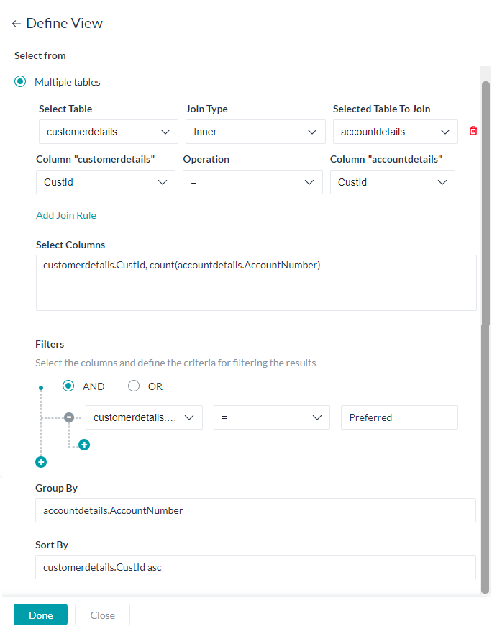Open the customerdetails CustId column dropdown
The height and width of the screenshot is (634, 497).
click(106, 182)
